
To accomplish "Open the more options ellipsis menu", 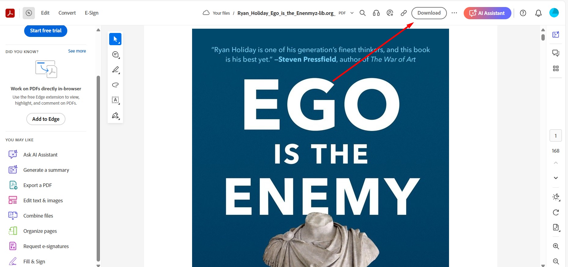I will (454, 13).
